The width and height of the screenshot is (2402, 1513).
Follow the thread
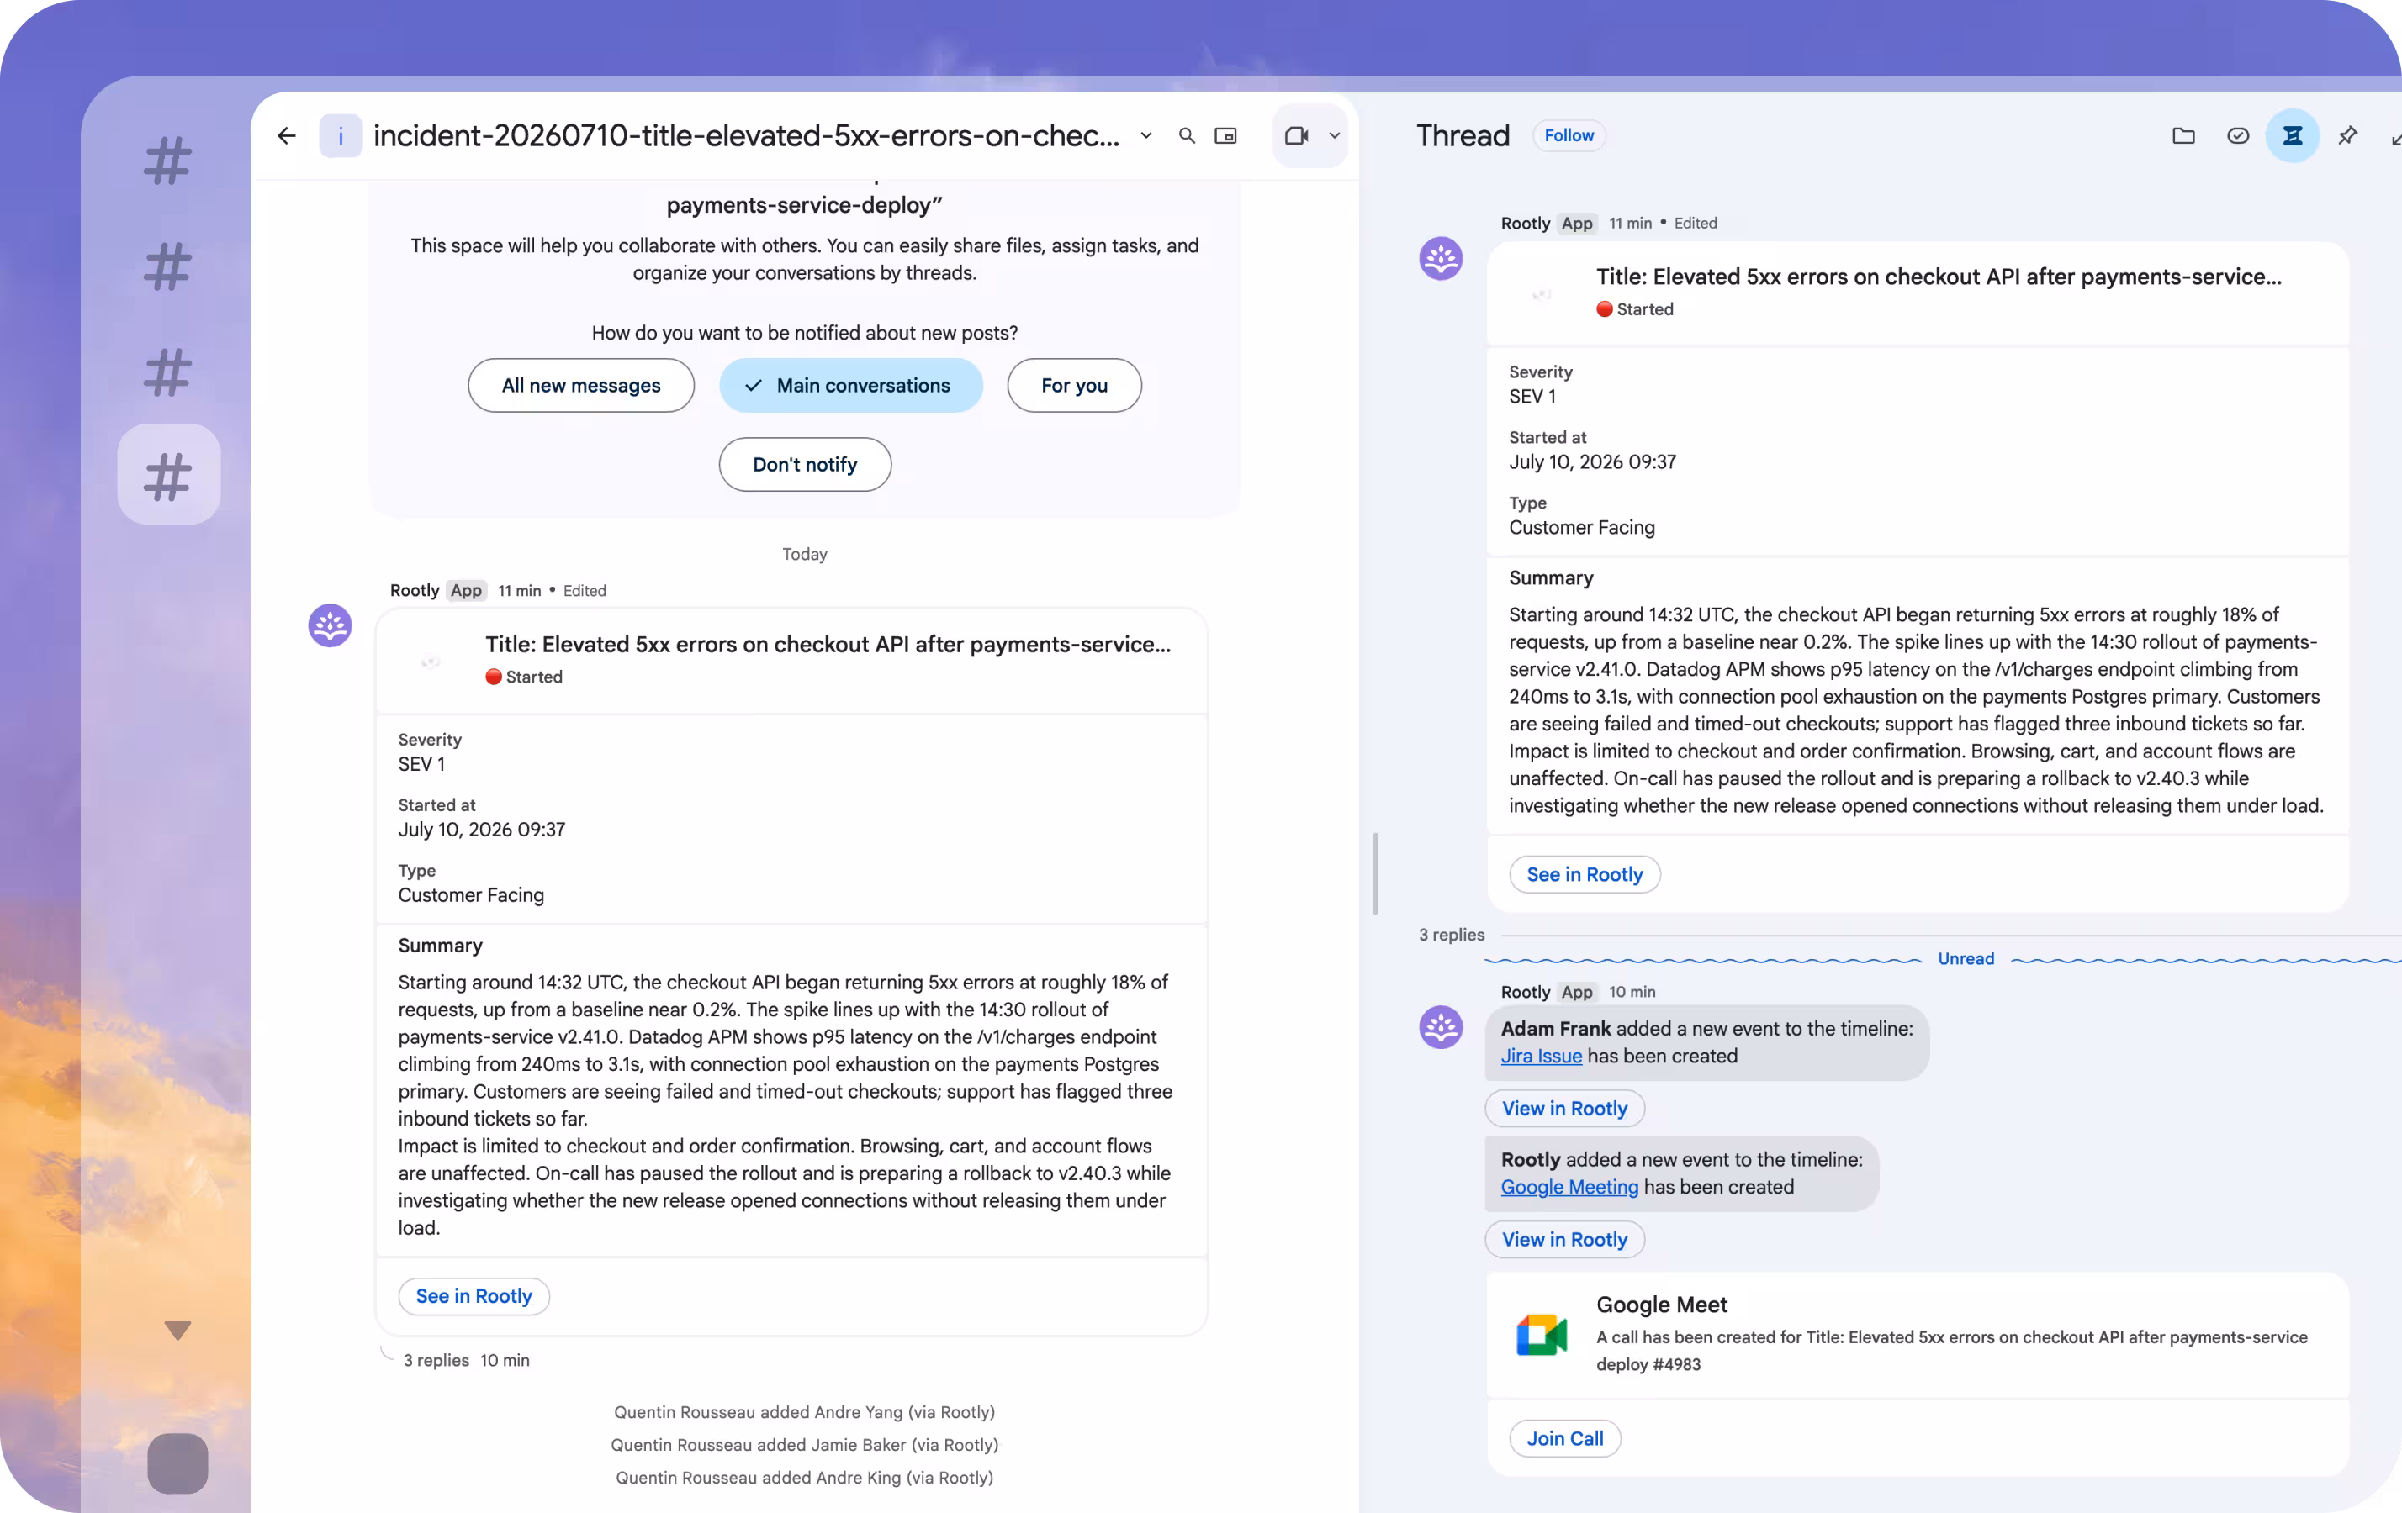click(1569, 135)
